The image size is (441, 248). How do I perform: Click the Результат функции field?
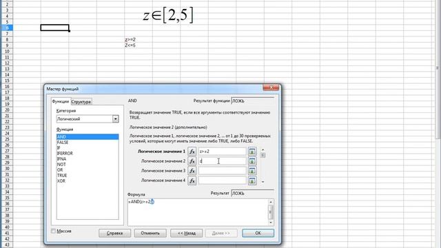point(252,101)
